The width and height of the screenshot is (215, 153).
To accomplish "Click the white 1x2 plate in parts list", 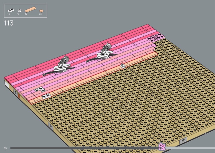I will click(11, 10).
